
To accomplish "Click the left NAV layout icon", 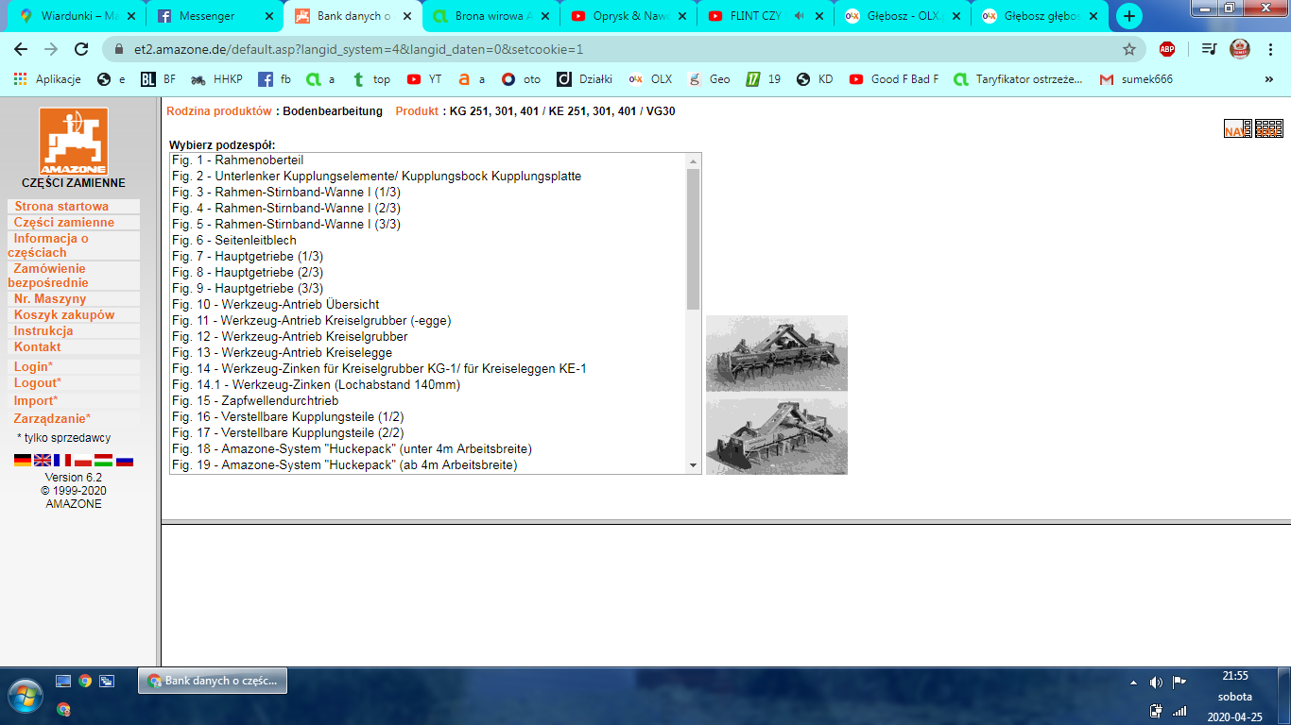I will pos(1237,129).
